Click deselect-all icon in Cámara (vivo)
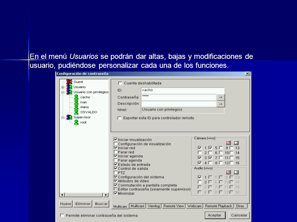 [x=236, y=143]
